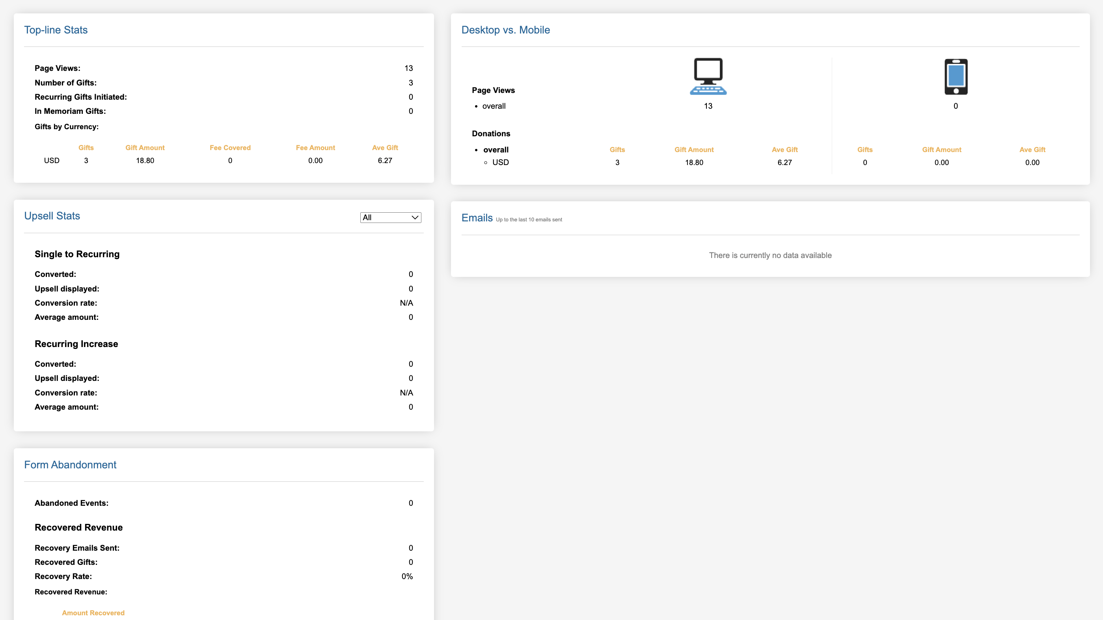The image size is (1103, 620).
Task: Click the desktop 'Gift Amount' column header
Action: [x=694, y=149]
